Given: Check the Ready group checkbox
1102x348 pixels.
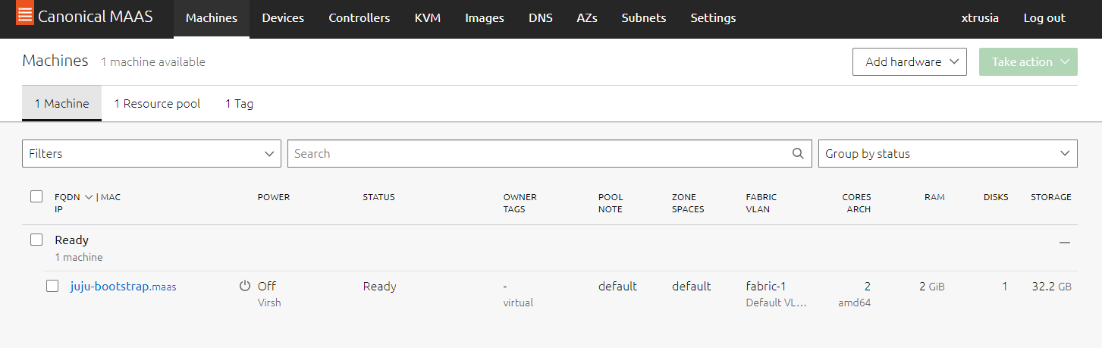Looking at the screenshot, I should pos(36,240).
